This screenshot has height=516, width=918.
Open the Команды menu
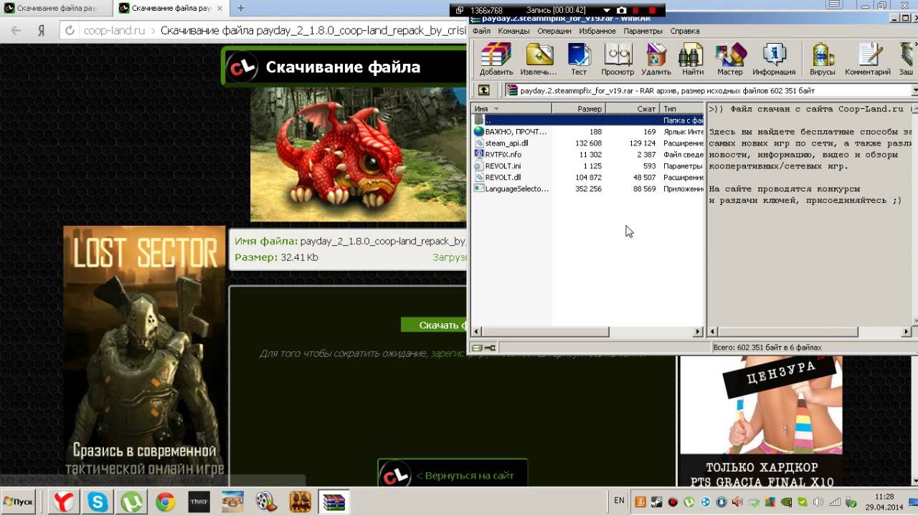[x=514, y=31]
